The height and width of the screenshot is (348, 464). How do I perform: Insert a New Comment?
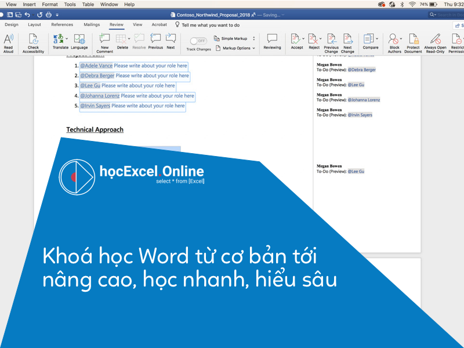tap(104, 43)
